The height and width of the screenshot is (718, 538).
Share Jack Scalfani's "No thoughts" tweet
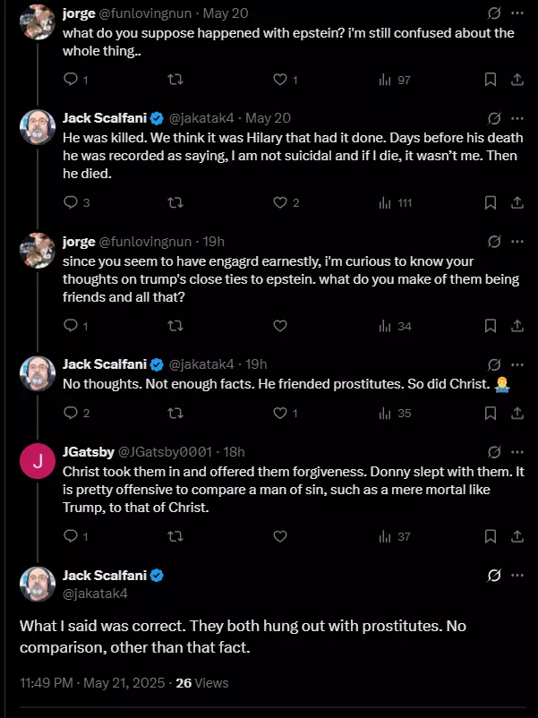(517, 413)
